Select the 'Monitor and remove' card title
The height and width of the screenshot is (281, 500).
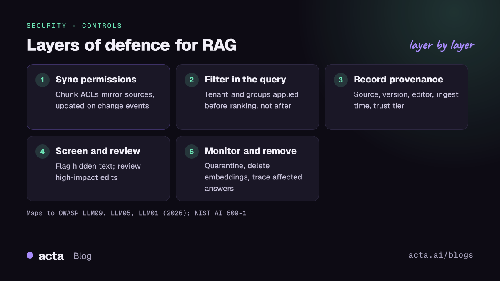pyautogui.click(x=250, y=151)
